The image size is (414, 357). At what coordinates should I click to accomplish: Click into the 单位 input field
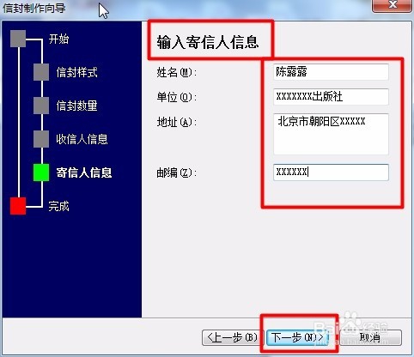click(331, 97)
